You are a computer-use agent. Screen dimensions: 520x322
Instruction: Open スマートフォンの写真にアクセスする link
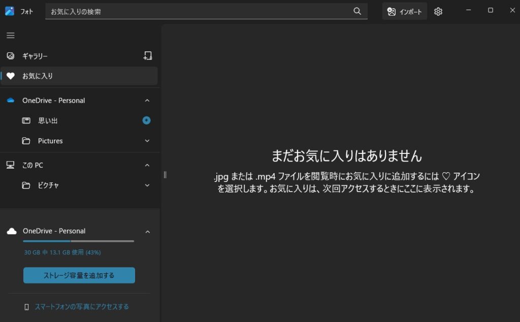tap(81, 307)
